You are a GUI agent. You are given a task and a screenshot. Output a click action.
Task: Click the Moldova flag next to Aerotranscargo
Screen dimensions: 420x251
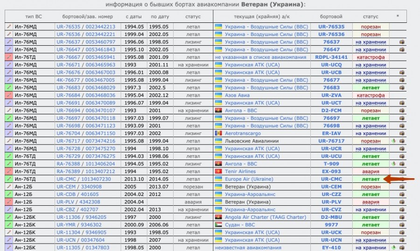[218, 133]
